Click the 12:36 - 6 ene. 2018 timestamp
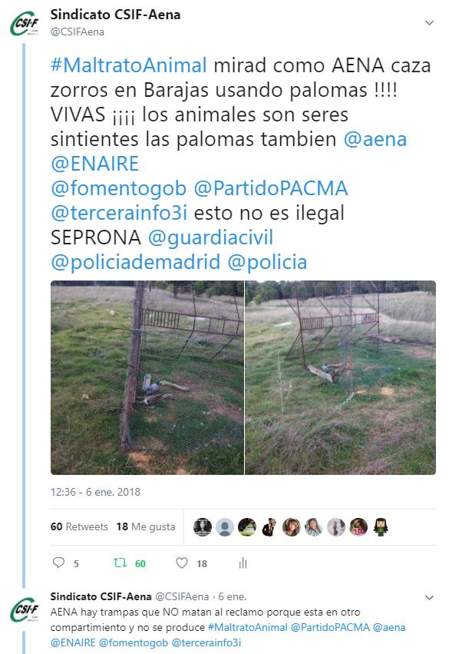Screen dimensions: 449x654 pos(95,492)
